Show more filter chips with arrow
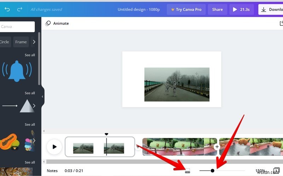Screen dimensions: 283x176 click(x=34, y=42)
